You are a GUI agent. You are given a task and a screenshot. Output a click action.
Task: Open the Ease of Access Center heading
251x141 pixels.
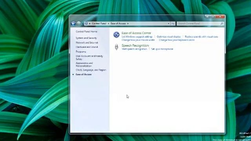point(136,33)
